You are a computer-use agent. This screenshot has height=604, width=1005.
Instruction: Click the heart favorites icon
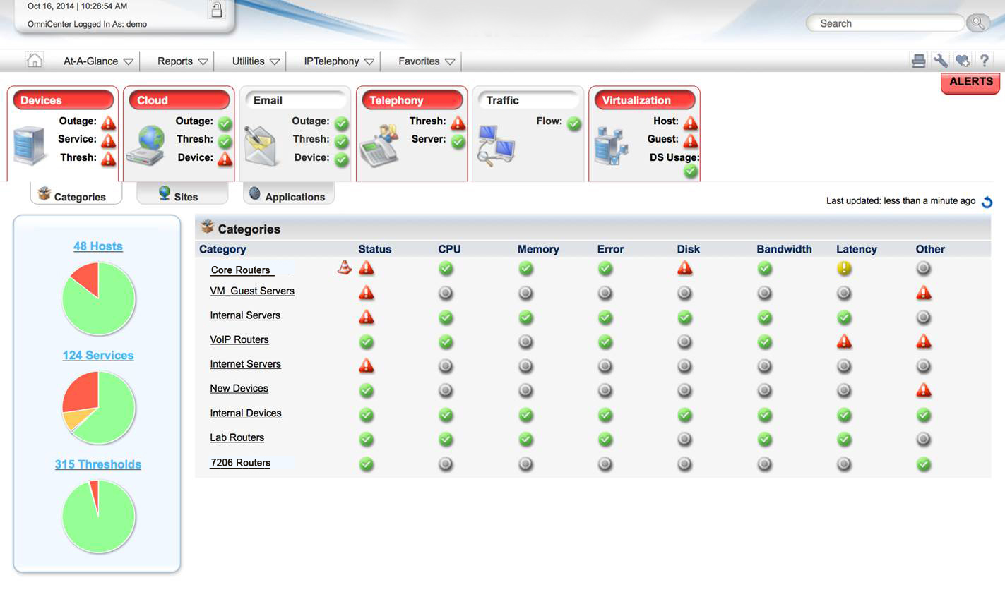coord(962,61)
